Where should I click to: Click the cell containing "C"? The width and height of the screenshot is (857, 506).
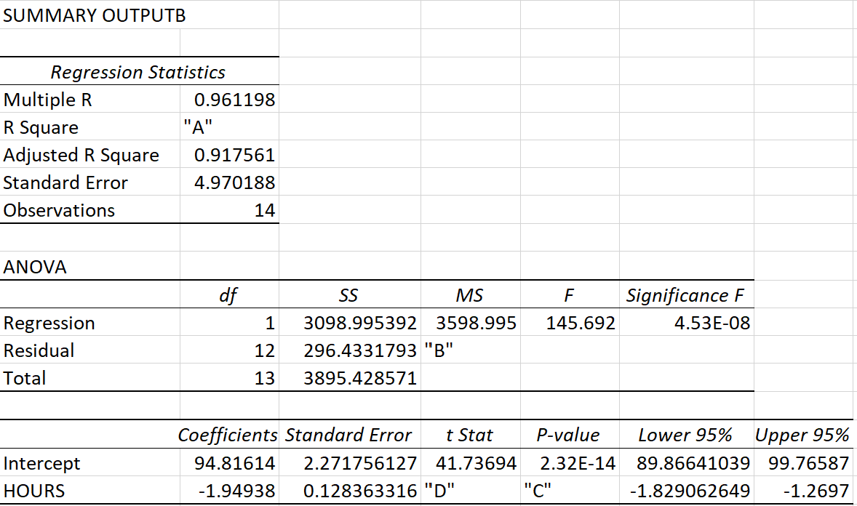coord(538,490)
